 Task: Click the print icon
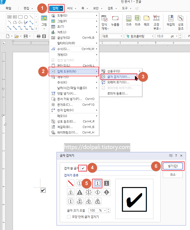[38, 36]
